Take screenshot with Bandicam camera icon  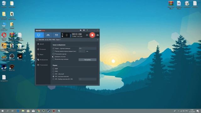98,35
